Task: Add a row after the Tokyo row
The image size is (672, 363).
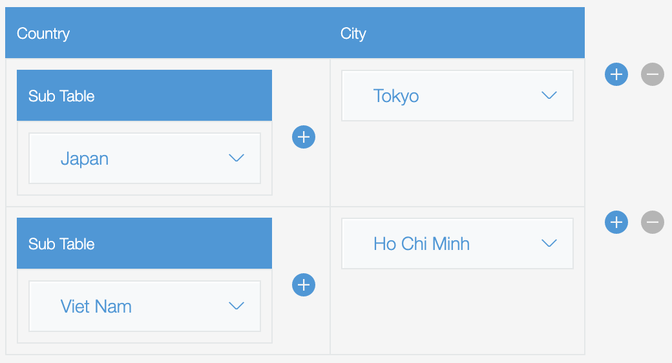Action: point(616,74)
